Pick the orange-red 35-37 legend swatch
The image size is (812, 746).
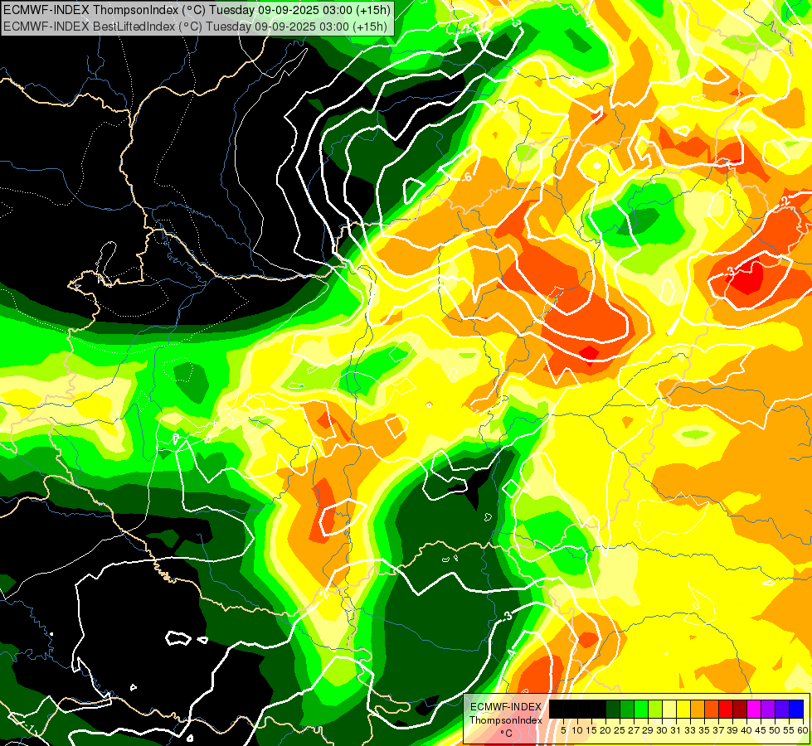712,709
